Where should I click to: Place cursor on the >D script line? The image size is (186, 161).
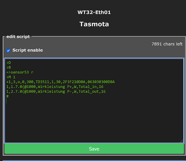click(8, 62)
